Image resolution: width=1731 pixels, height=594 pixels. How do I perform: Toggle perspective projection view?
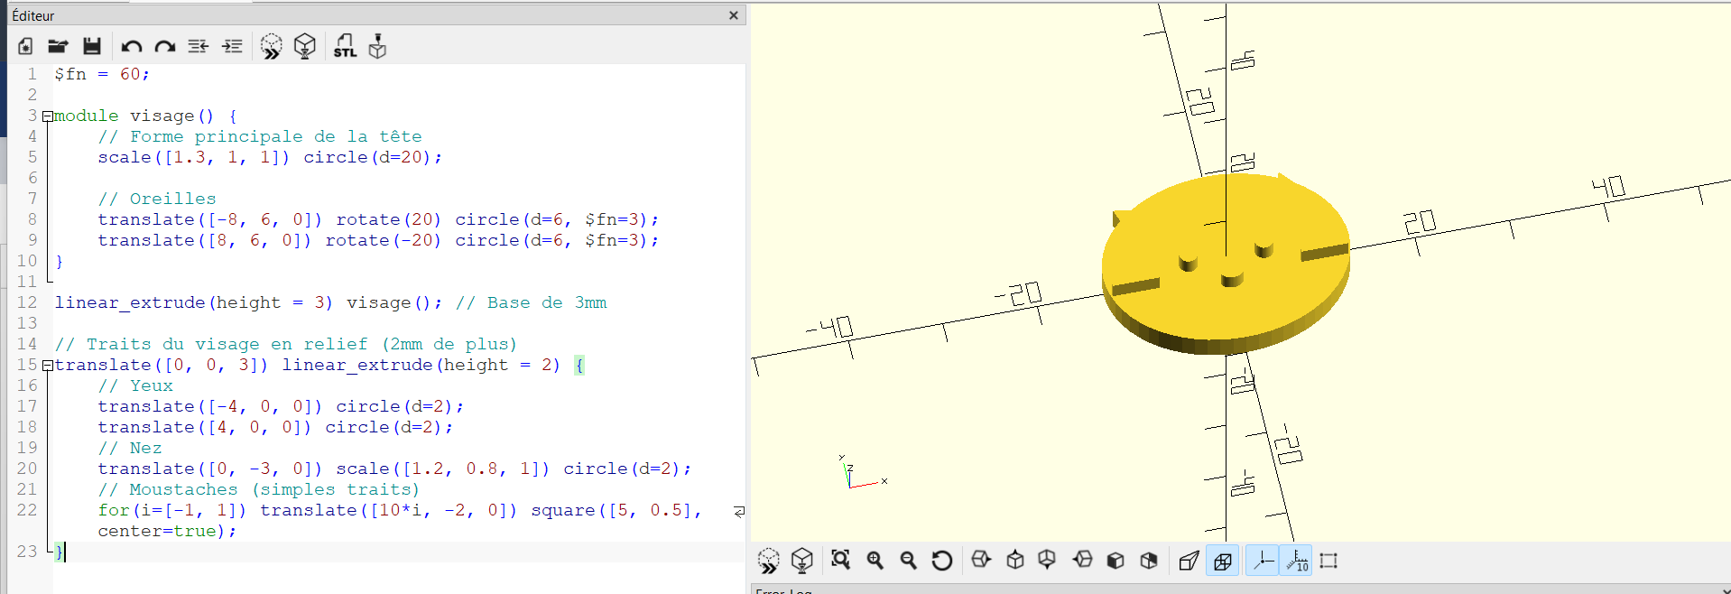[x=1189, y=561]
